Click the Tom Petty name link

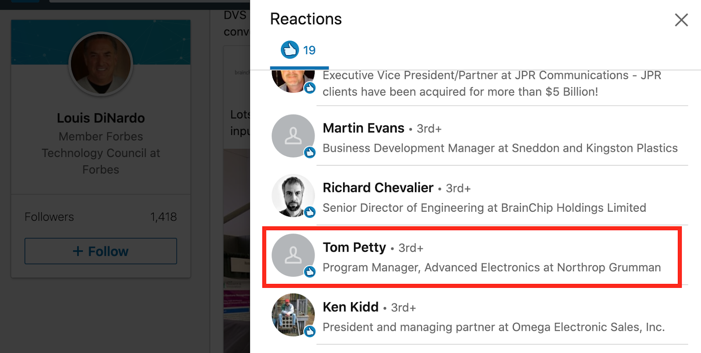coord(354,248)
